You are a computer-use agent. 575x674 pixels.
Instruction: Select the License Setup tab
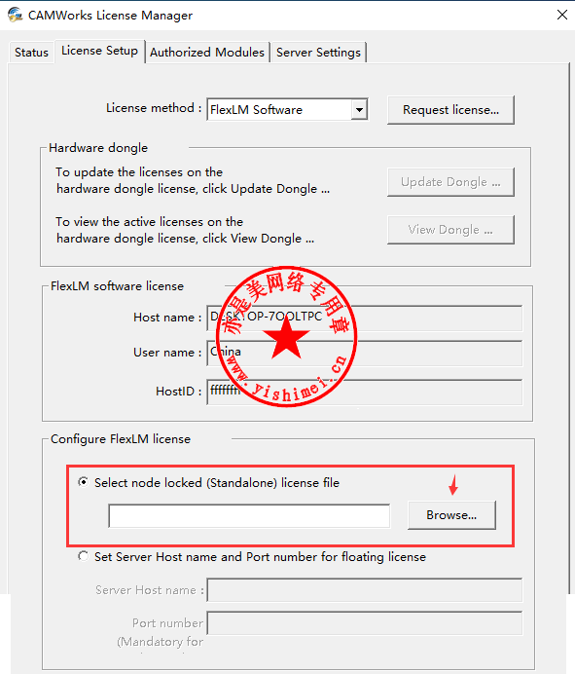tap(99, 51)
